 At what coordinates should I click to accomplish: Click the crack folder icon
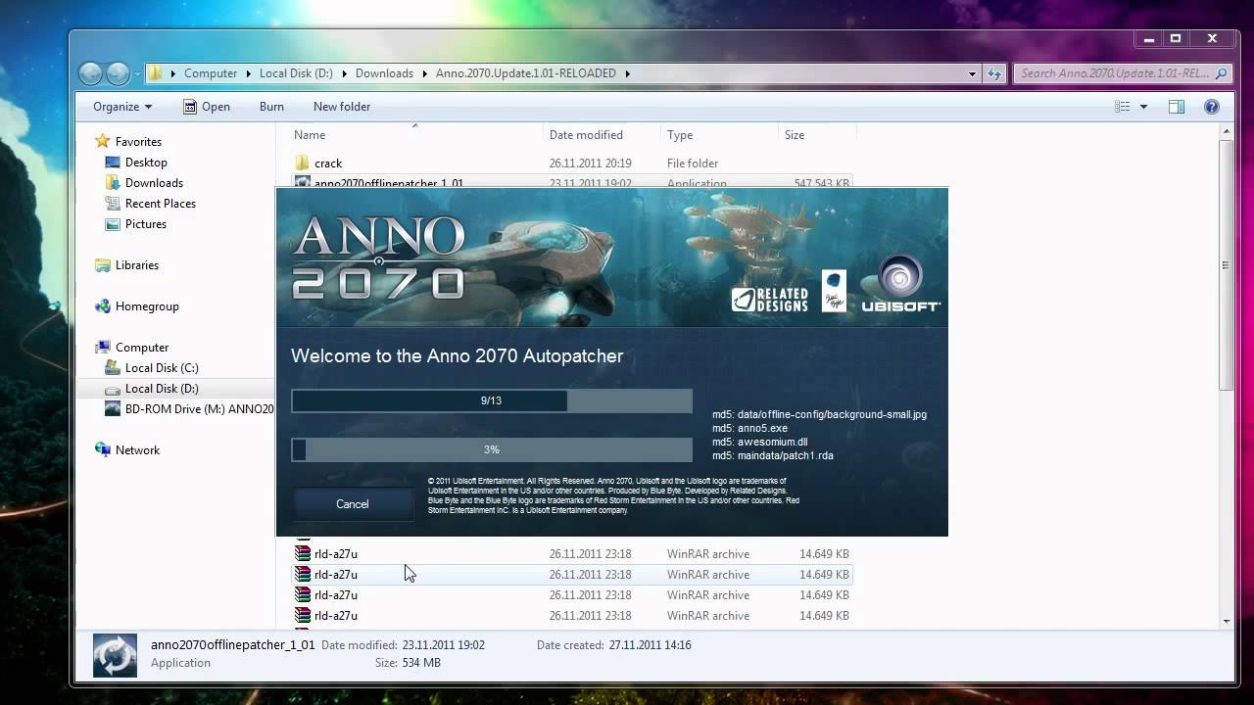click(x=303, y=164)
